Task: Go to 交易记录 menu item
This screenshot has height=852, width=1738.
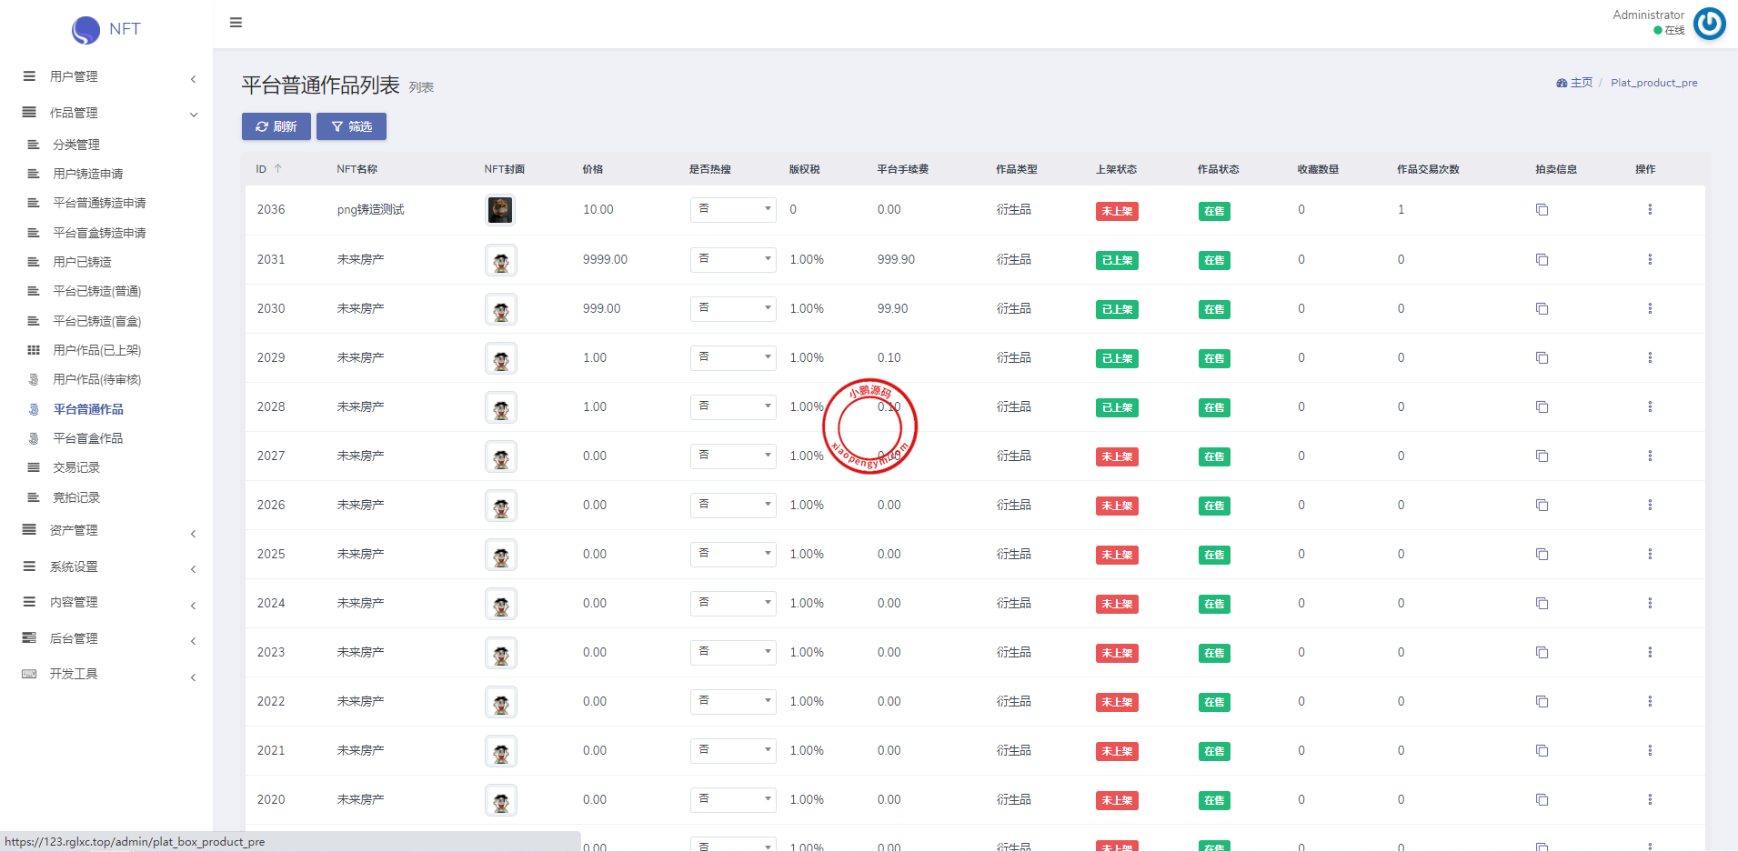Action: [x=76, y=467]
